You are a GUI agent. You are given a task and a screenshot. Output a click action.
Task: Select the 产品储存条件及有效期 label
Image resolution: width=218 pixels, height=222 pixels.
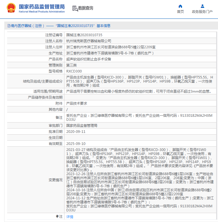(x=45, y=97)
